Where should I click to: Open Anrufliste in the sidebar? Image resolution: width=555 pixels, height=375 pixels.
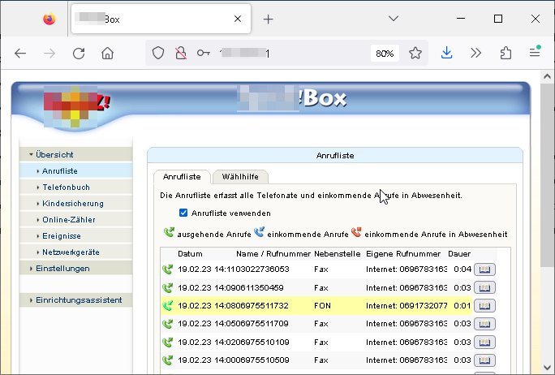click(x=75, y=171)
